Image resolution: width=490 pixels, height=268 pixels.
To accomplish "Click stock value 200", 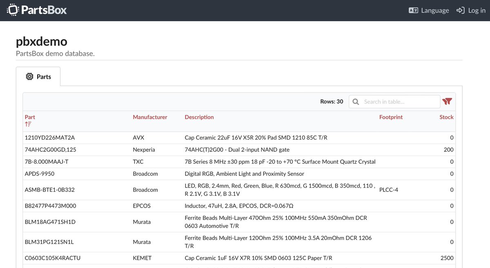I will (x=449, y=150).
